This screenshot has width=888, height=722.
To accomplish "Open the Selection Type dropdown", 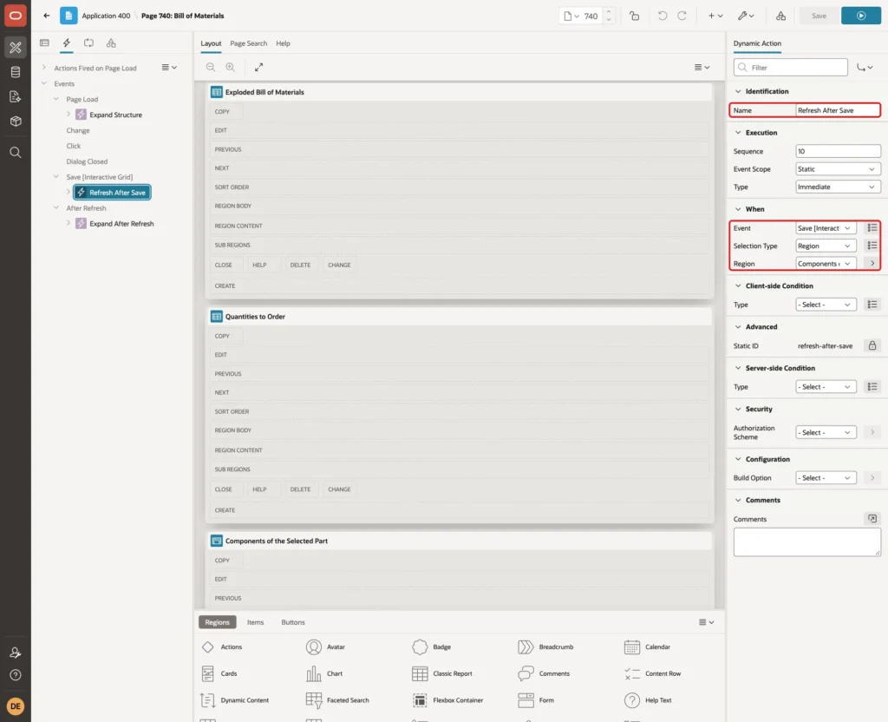I will pyautogui.click(x=826, y=246).
